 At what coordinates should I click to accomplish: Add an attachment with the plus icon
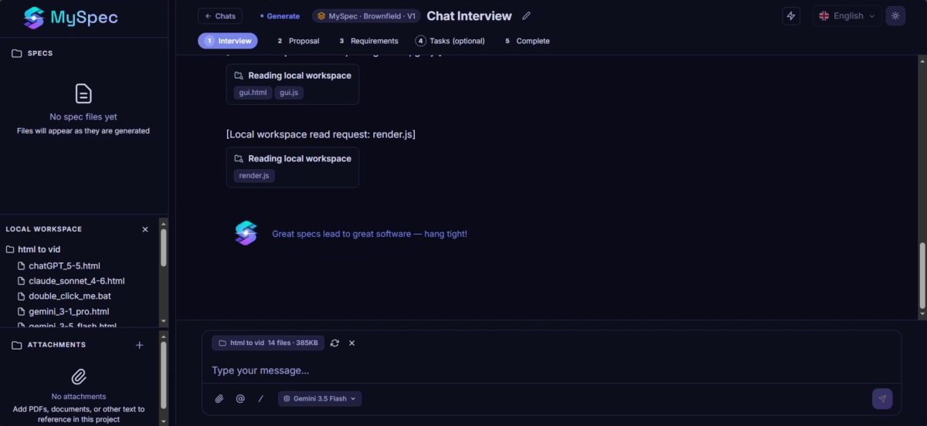coord(140,345)
